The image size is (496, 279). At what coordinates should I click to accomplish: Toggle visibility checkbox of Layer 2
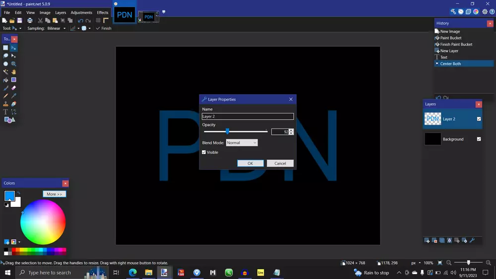tap(479, 119)
